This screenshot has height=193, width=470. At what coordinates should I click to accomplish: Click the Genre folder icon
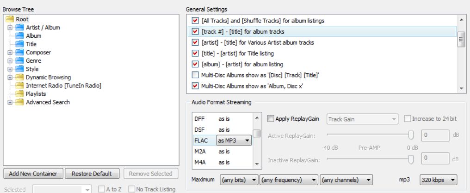tap(19, 61)
